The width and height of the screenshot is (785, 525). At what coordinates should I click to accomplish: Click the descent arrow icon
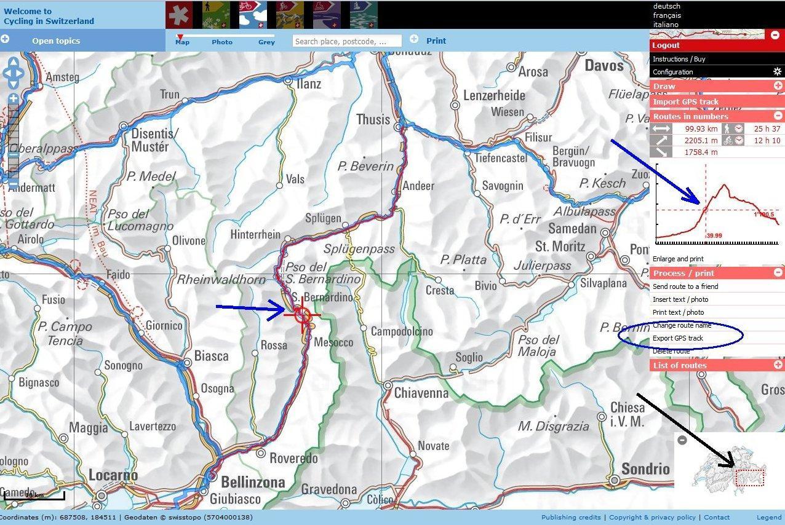[x=661, y=152]
